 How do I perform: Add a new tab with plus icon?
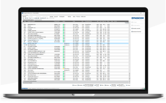click(31, 15)
